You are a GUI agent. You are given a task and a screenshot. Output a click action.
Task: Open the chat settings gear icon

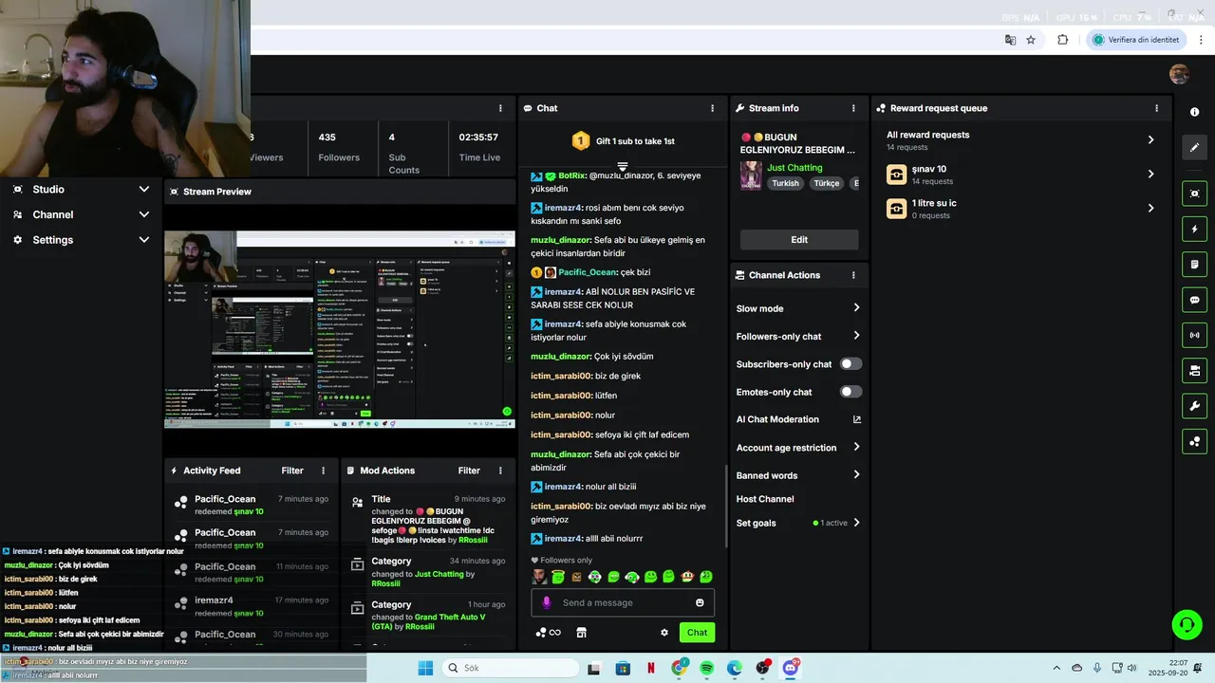pyautogui.click(x=664, y=633)
